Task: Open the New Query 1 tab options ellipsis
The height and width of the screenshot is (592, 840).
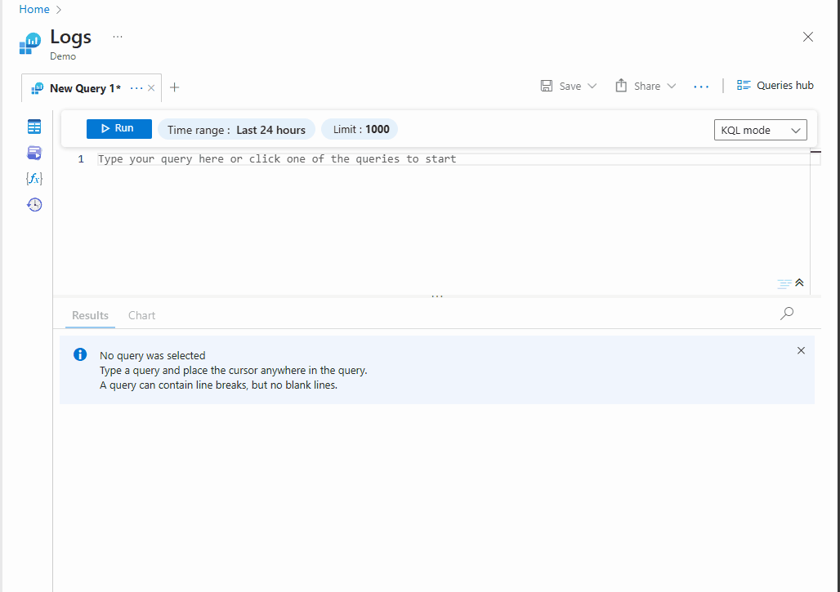Action: (x=136, y=88)
